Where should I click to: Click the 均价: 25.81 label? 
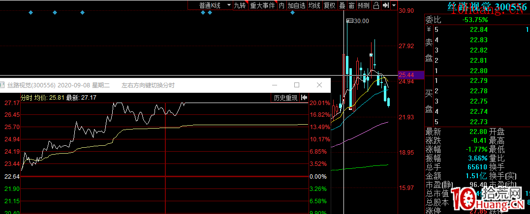pos(49,98)
